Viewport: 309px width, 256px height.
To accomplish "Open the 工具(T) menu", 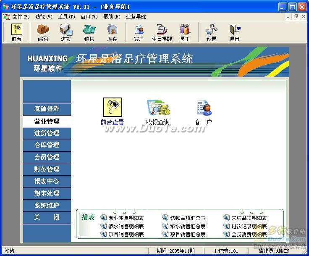I will 66,17.
